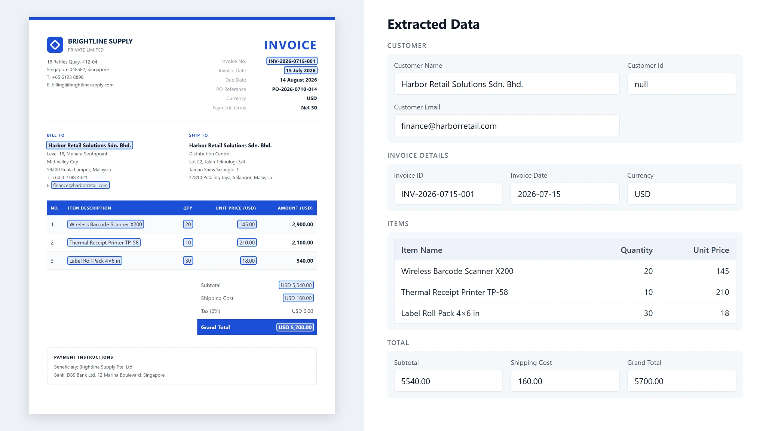
Task: Click the Customer Name input field
Action: point(506,84)
